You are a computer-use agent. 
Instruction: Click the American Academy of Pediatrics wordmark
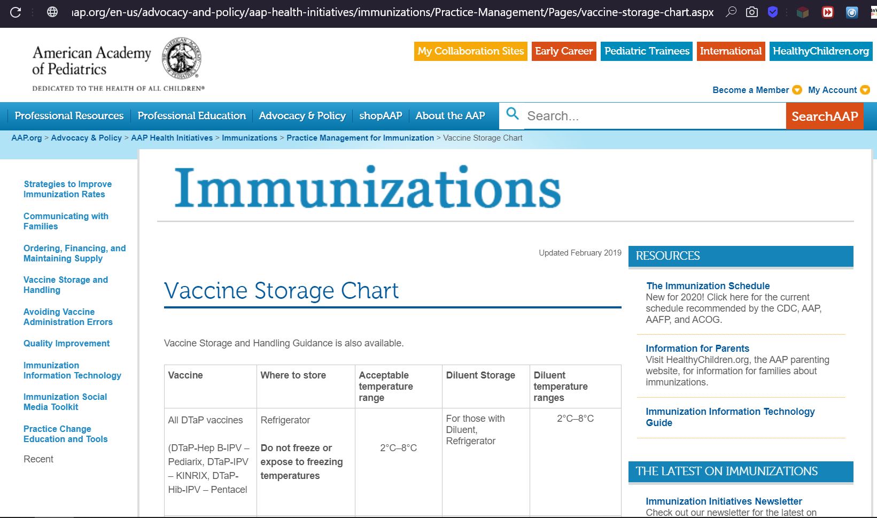[x=91, y=60]
